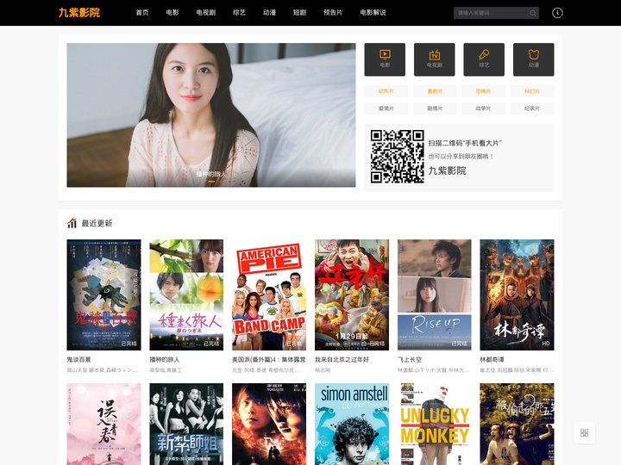Open the 电影 category tile with play-screen icon
Viewport: 621px width, 465px height.
pos(385,59)
